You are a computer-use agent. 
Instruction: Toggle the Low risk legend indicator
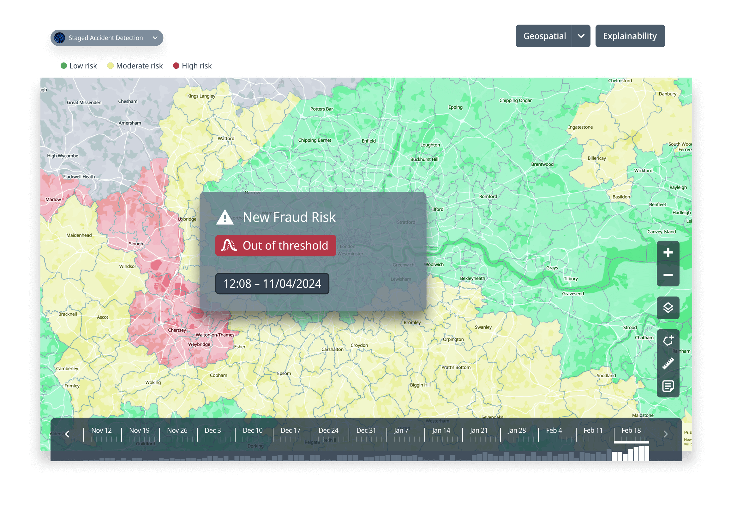pyautogui.click(x=63, y=65)
